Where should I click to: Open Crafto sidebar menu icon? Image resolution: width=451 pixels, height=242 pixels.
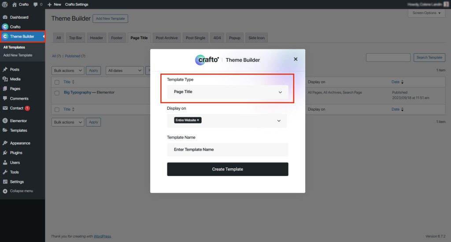tap(5, 27)
